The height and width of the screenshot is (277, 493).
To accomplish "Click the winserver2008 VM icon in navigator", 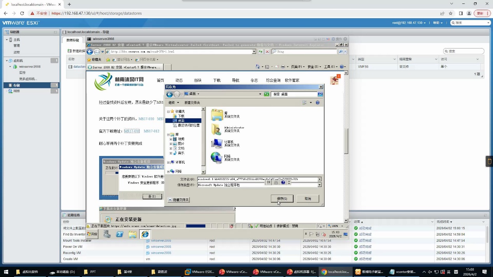I will coord(15,67).
